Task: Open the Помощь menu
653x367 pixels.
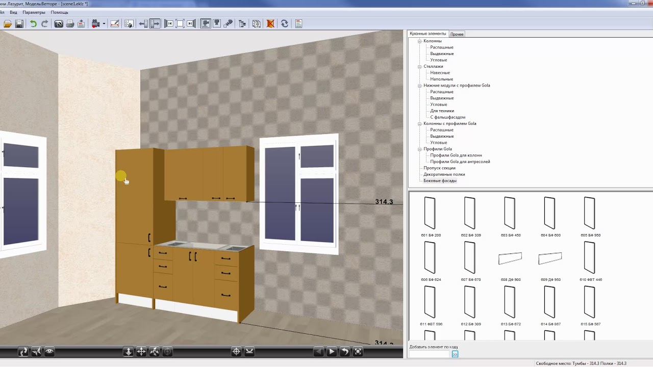Action: coord(59,12)
